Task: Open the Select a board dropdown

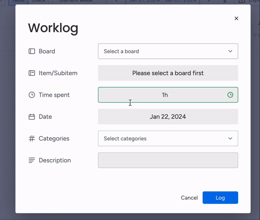Action: pos(168,51)
